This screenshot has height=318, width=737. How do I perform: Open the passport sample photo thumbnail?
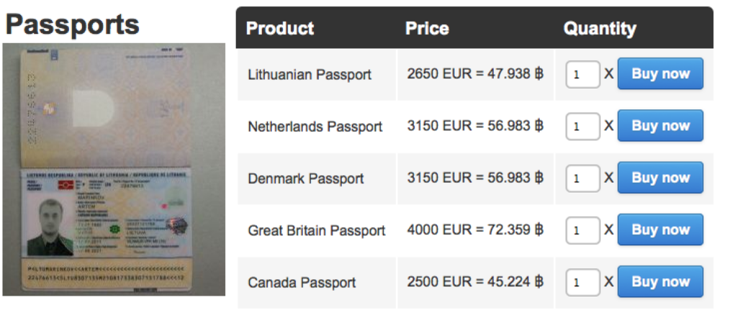[x=114, y=170]
